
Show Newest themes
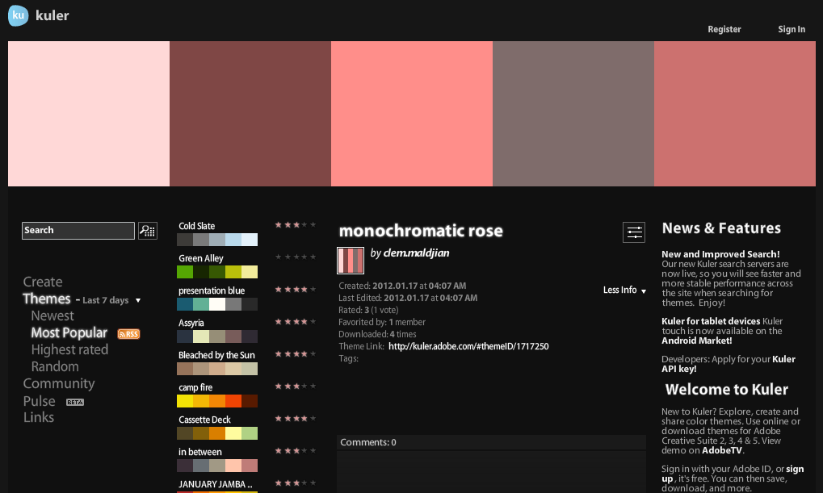click(52, 315)
